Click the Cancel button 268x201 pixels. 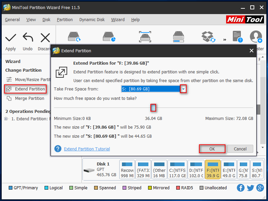click(x=240, y=149)
